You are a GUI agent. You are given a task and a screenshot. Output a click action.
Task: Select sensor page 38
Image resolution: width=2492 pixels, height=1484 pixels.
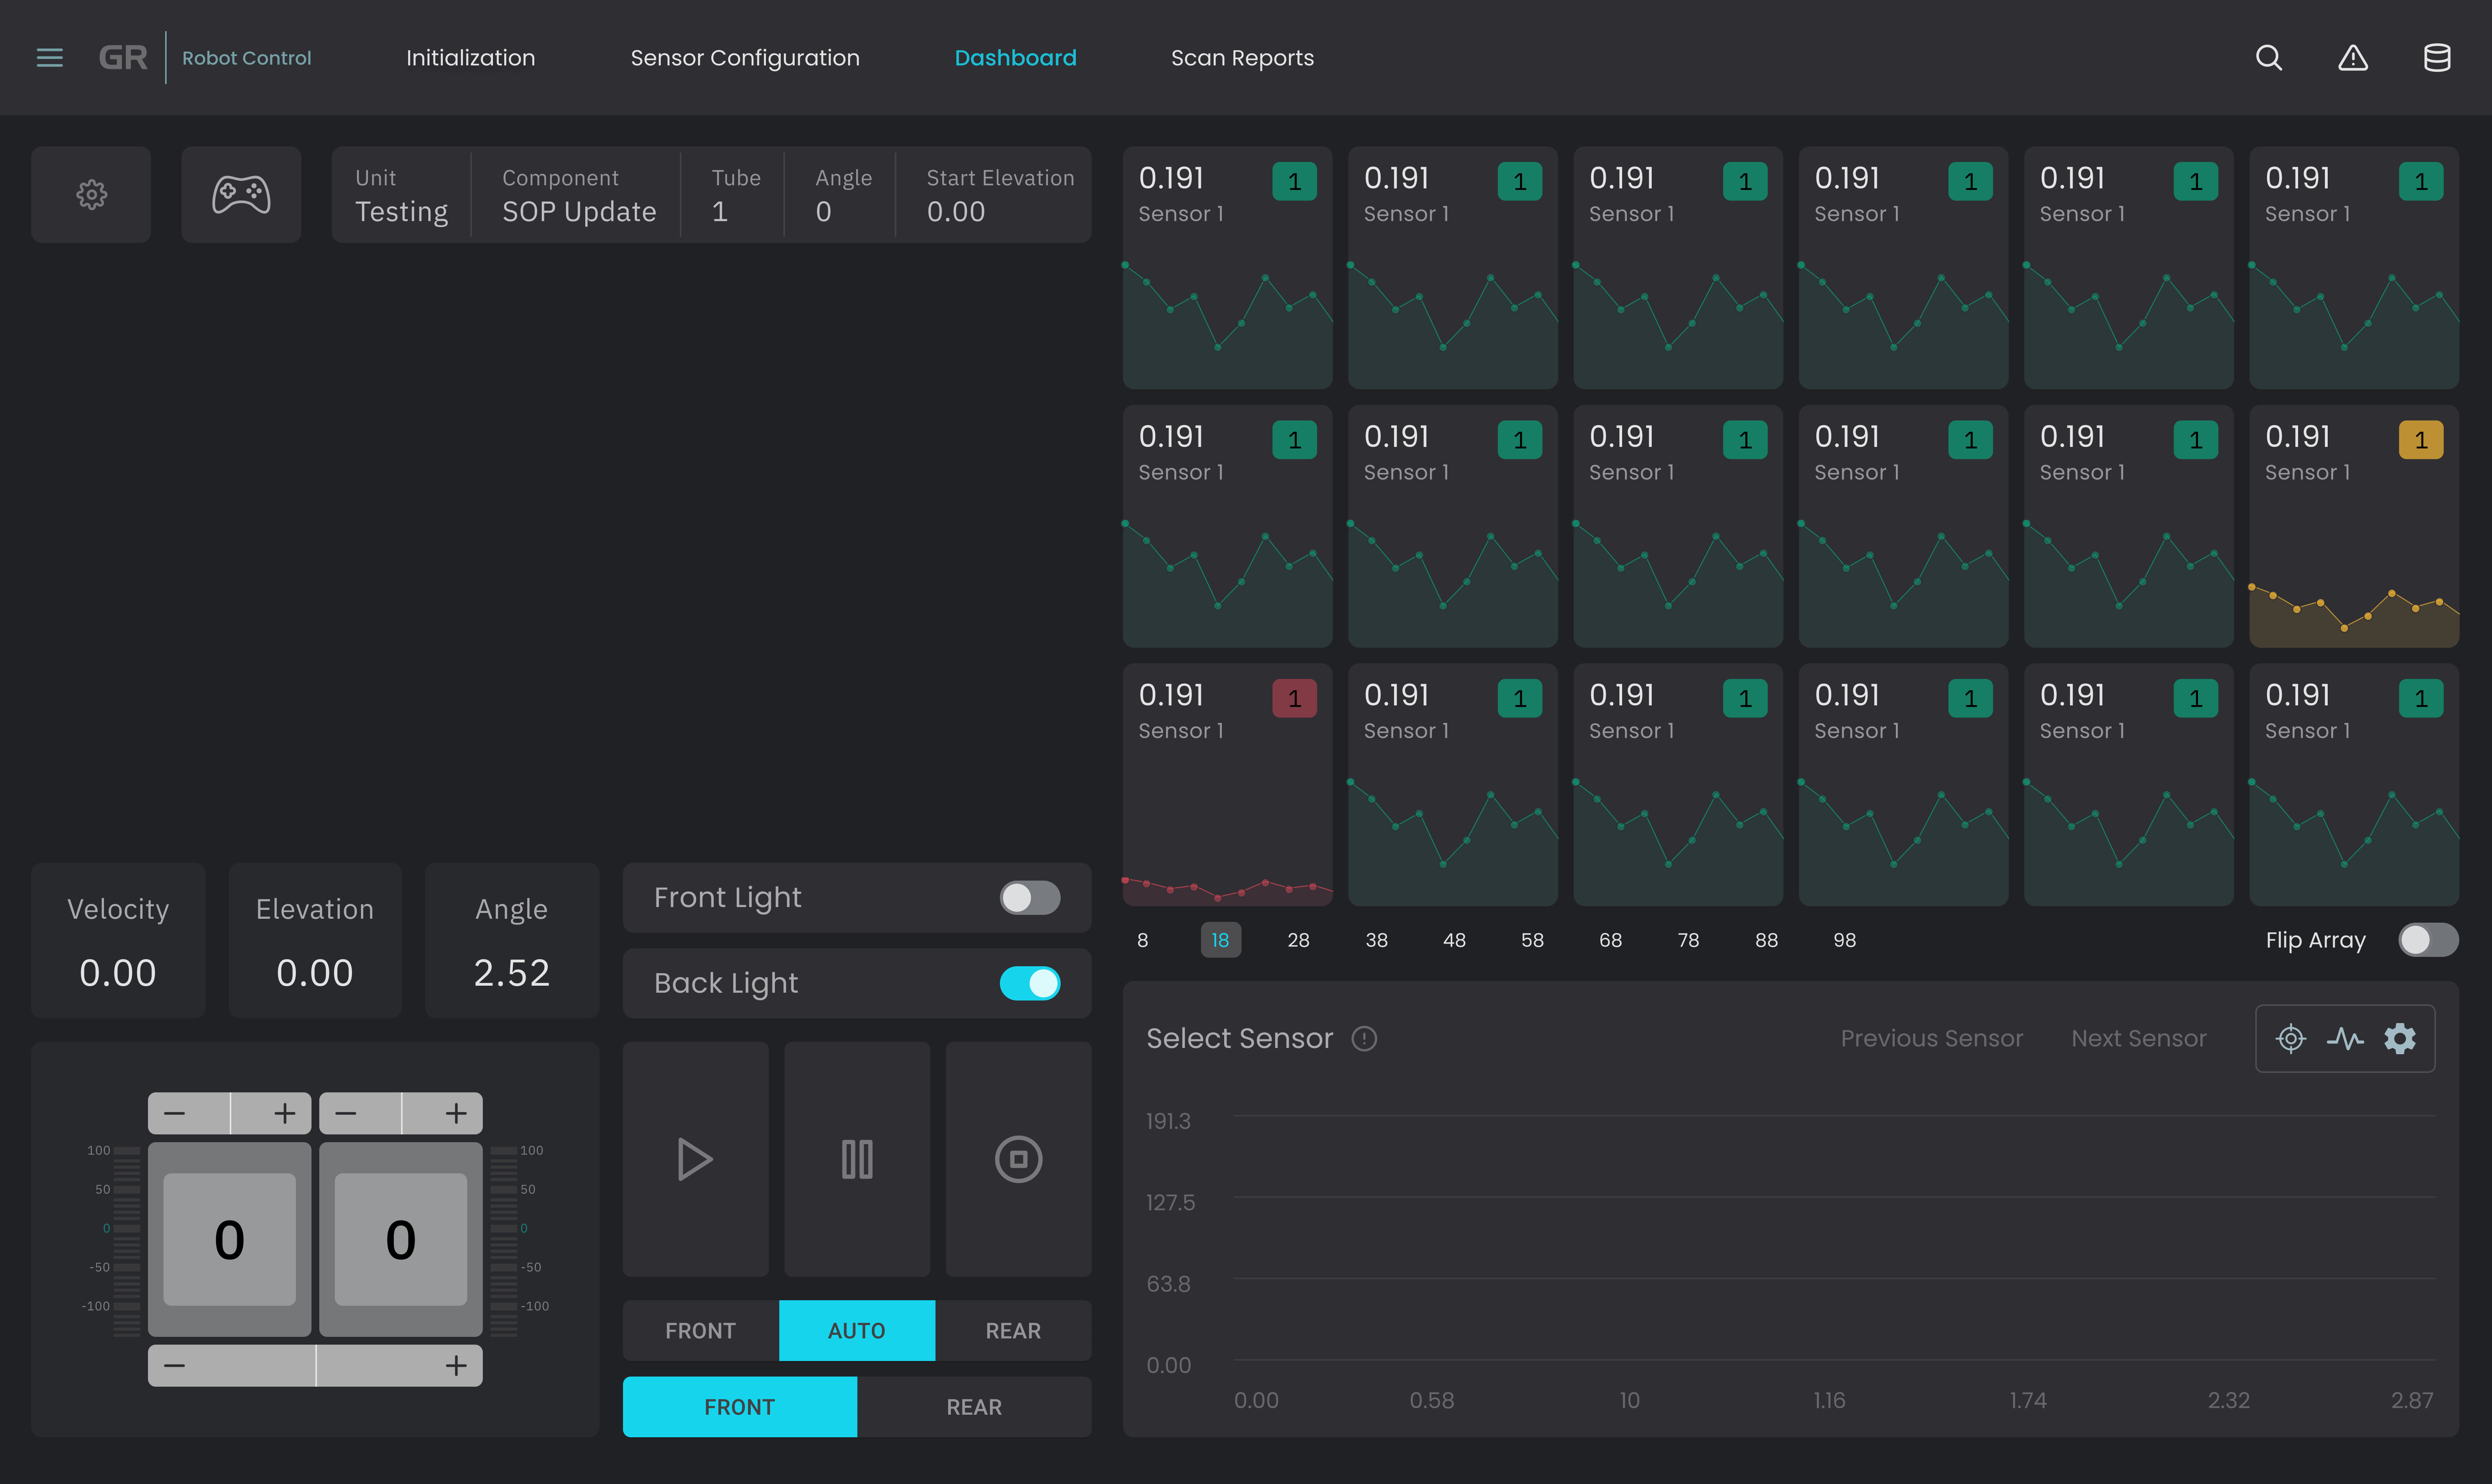(1376, 940)
